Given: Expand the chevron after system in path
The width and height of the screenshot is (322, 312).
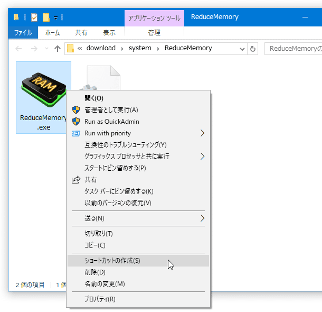Looking at the screenshot, I should 158,49.
